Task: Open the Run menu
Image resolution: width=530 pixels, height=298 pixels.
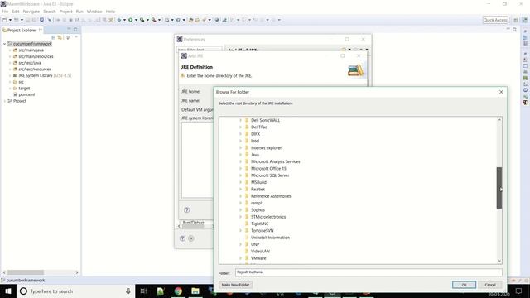Action: click(79, 12)
